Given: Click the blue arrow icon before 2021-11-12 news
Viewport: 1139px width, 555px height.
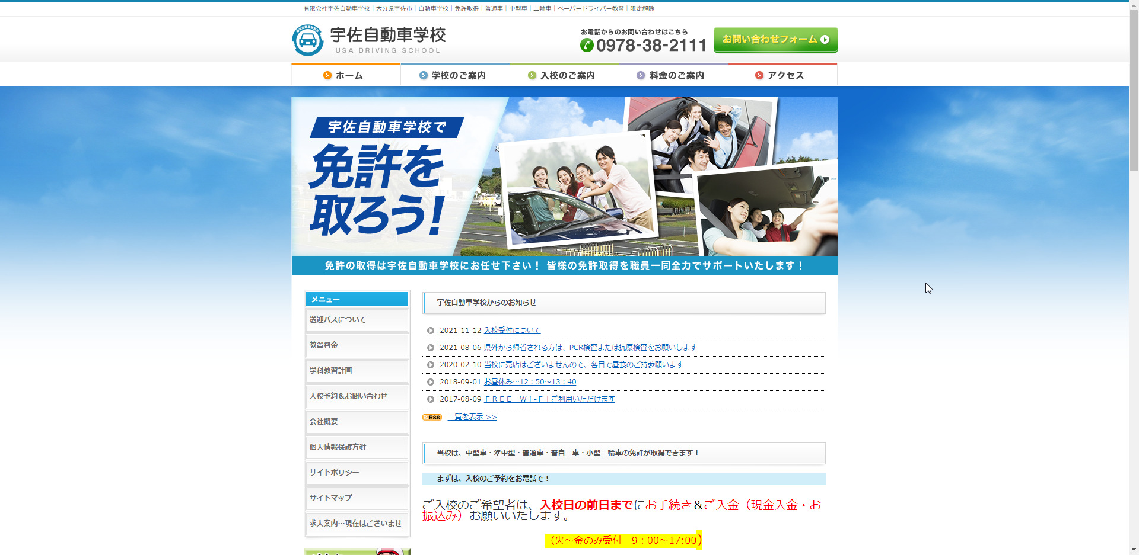Looking at the screenshot, I should [431, 331].
